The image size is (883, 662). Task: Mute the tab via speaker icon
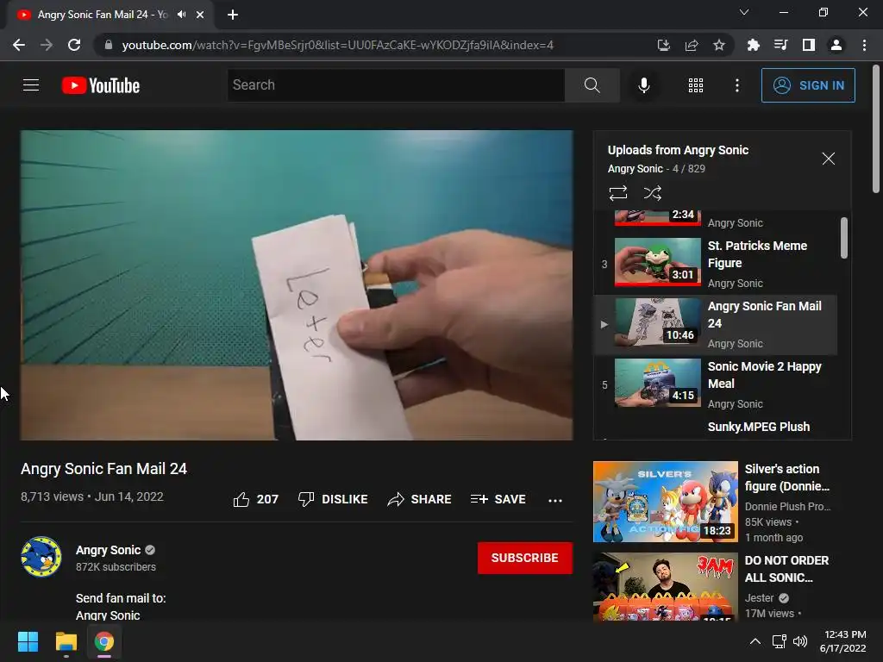181,15
